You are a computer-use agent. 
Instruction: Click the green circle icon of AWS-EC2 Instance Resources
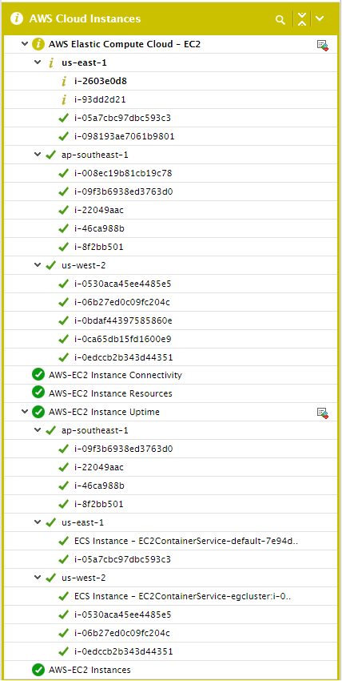pyautogui.click(x=38, y=393)
